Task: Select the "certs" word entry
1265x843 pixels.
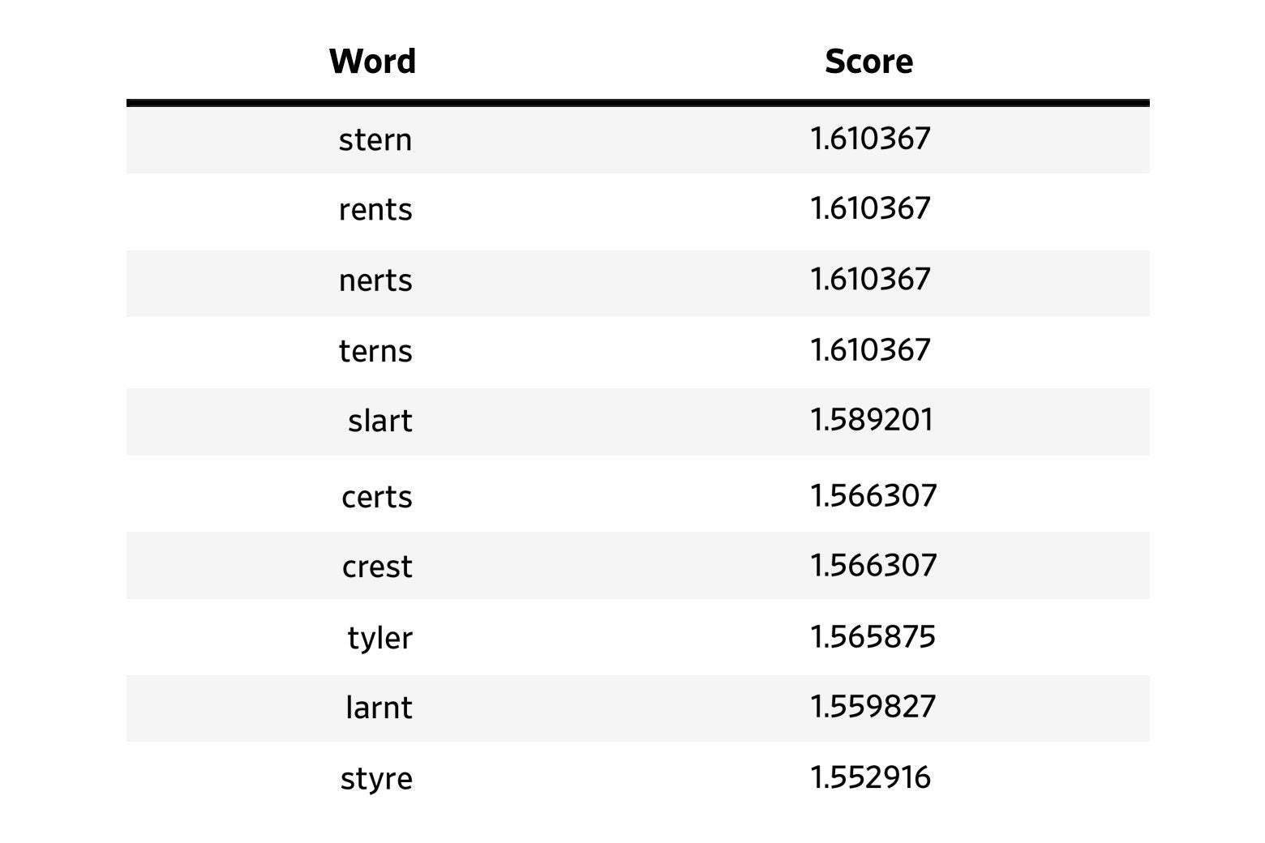Action: [377, 497]
